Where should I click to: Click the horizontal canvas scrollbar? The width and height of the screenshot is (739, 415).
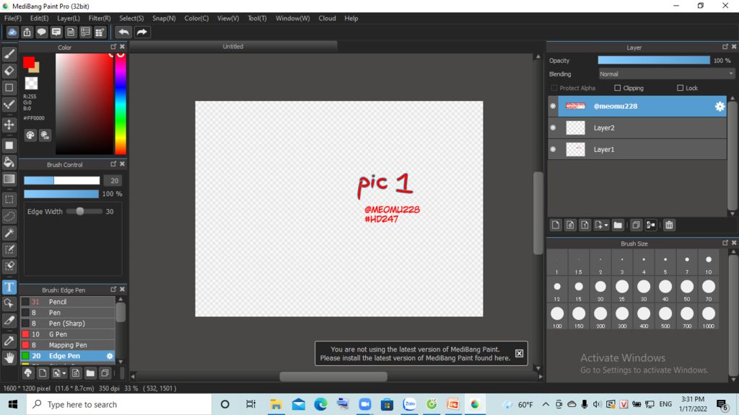333,376
